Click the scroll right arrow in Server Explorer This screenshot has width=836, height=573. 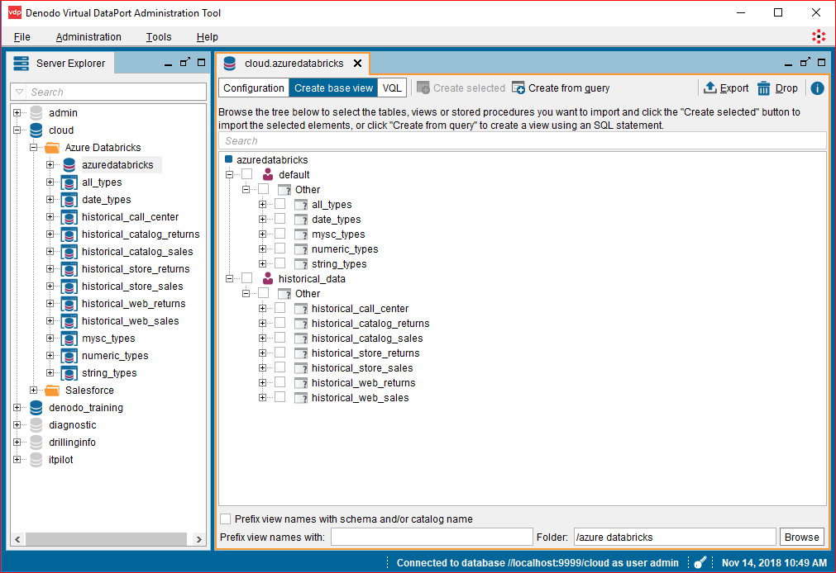pos(198,539)
